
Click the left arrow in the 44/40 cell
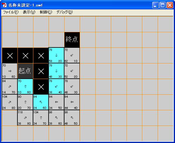72,102
